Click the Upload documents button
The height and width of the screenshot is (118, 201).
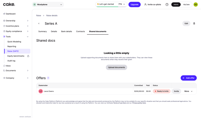point(116,67)
